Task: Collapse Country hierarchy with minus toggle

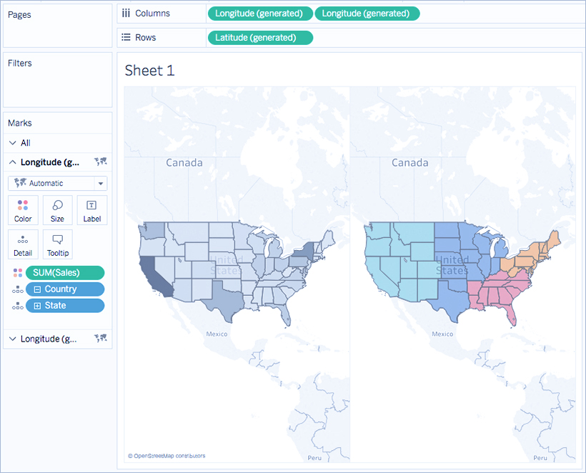Action: [x=37, y=289]
